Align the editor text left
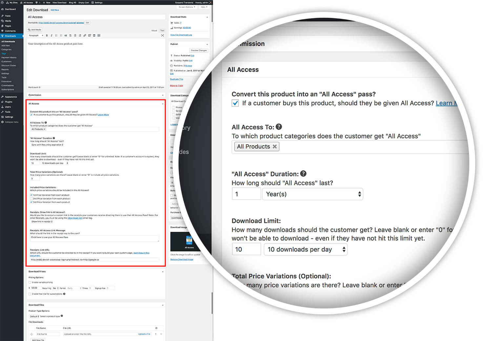492x341 pixels. (x=71, y=35)
